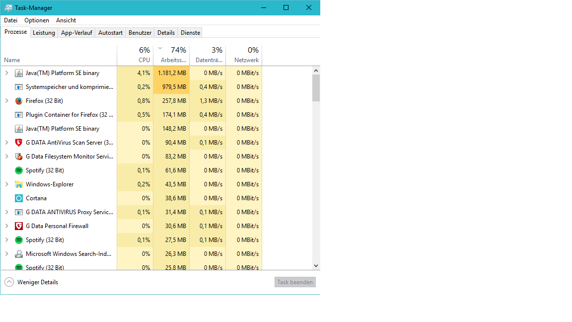
Task: Sort by Netzwerk column header
Action: [244, 56]
